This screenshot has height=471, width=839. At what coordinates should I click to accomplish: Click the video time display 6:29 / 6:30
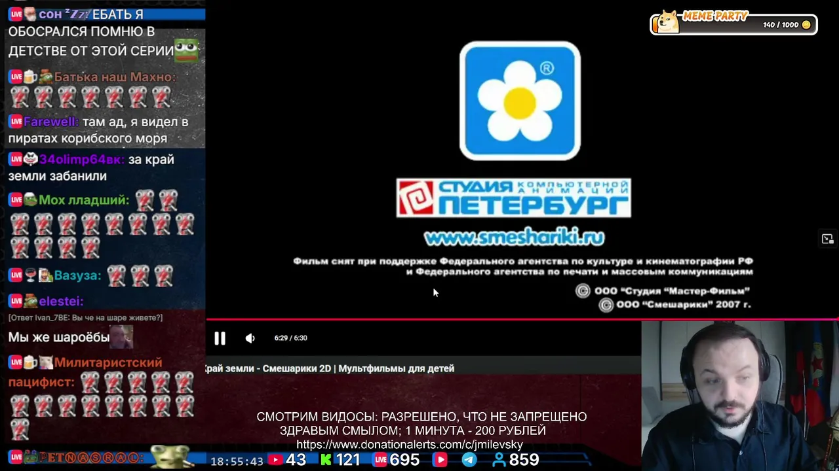[290, 338]
